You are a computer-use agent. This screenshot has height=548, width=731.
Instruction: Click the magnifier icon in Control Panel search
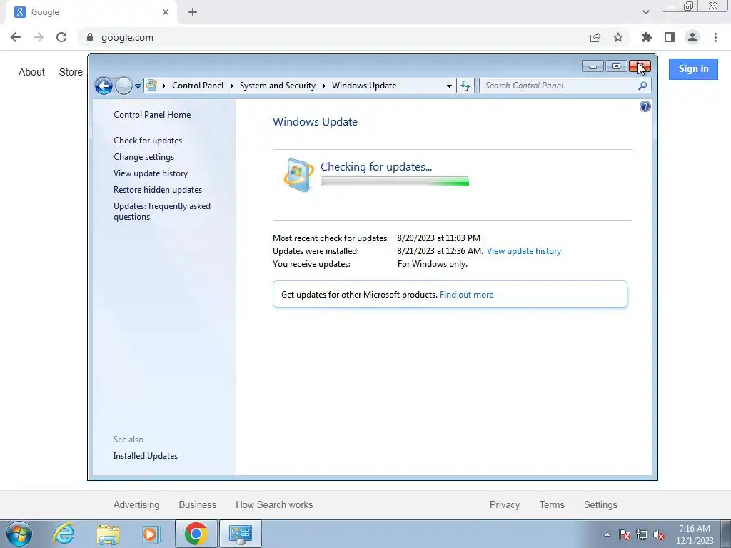click(x=643, y=86)
